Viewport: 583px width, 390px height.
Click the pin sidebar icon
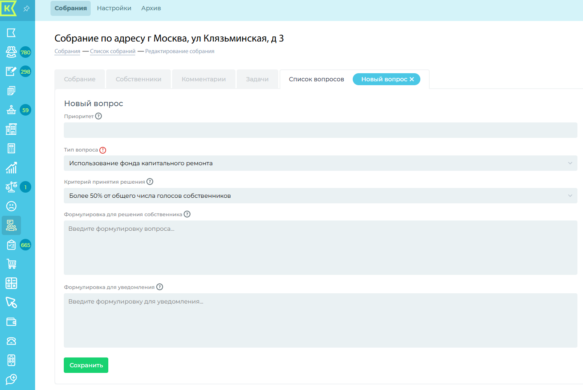coord(27,9)
